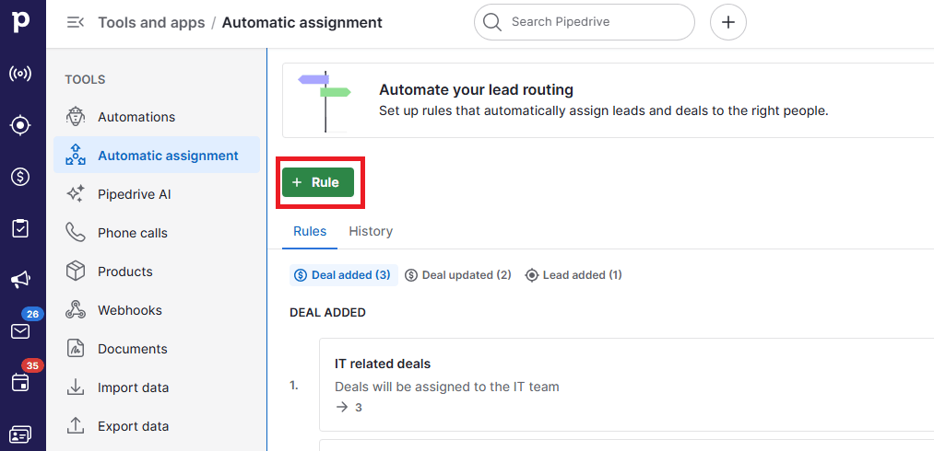Open Deals dollar icon in dark sidebar

coord(21,177)
